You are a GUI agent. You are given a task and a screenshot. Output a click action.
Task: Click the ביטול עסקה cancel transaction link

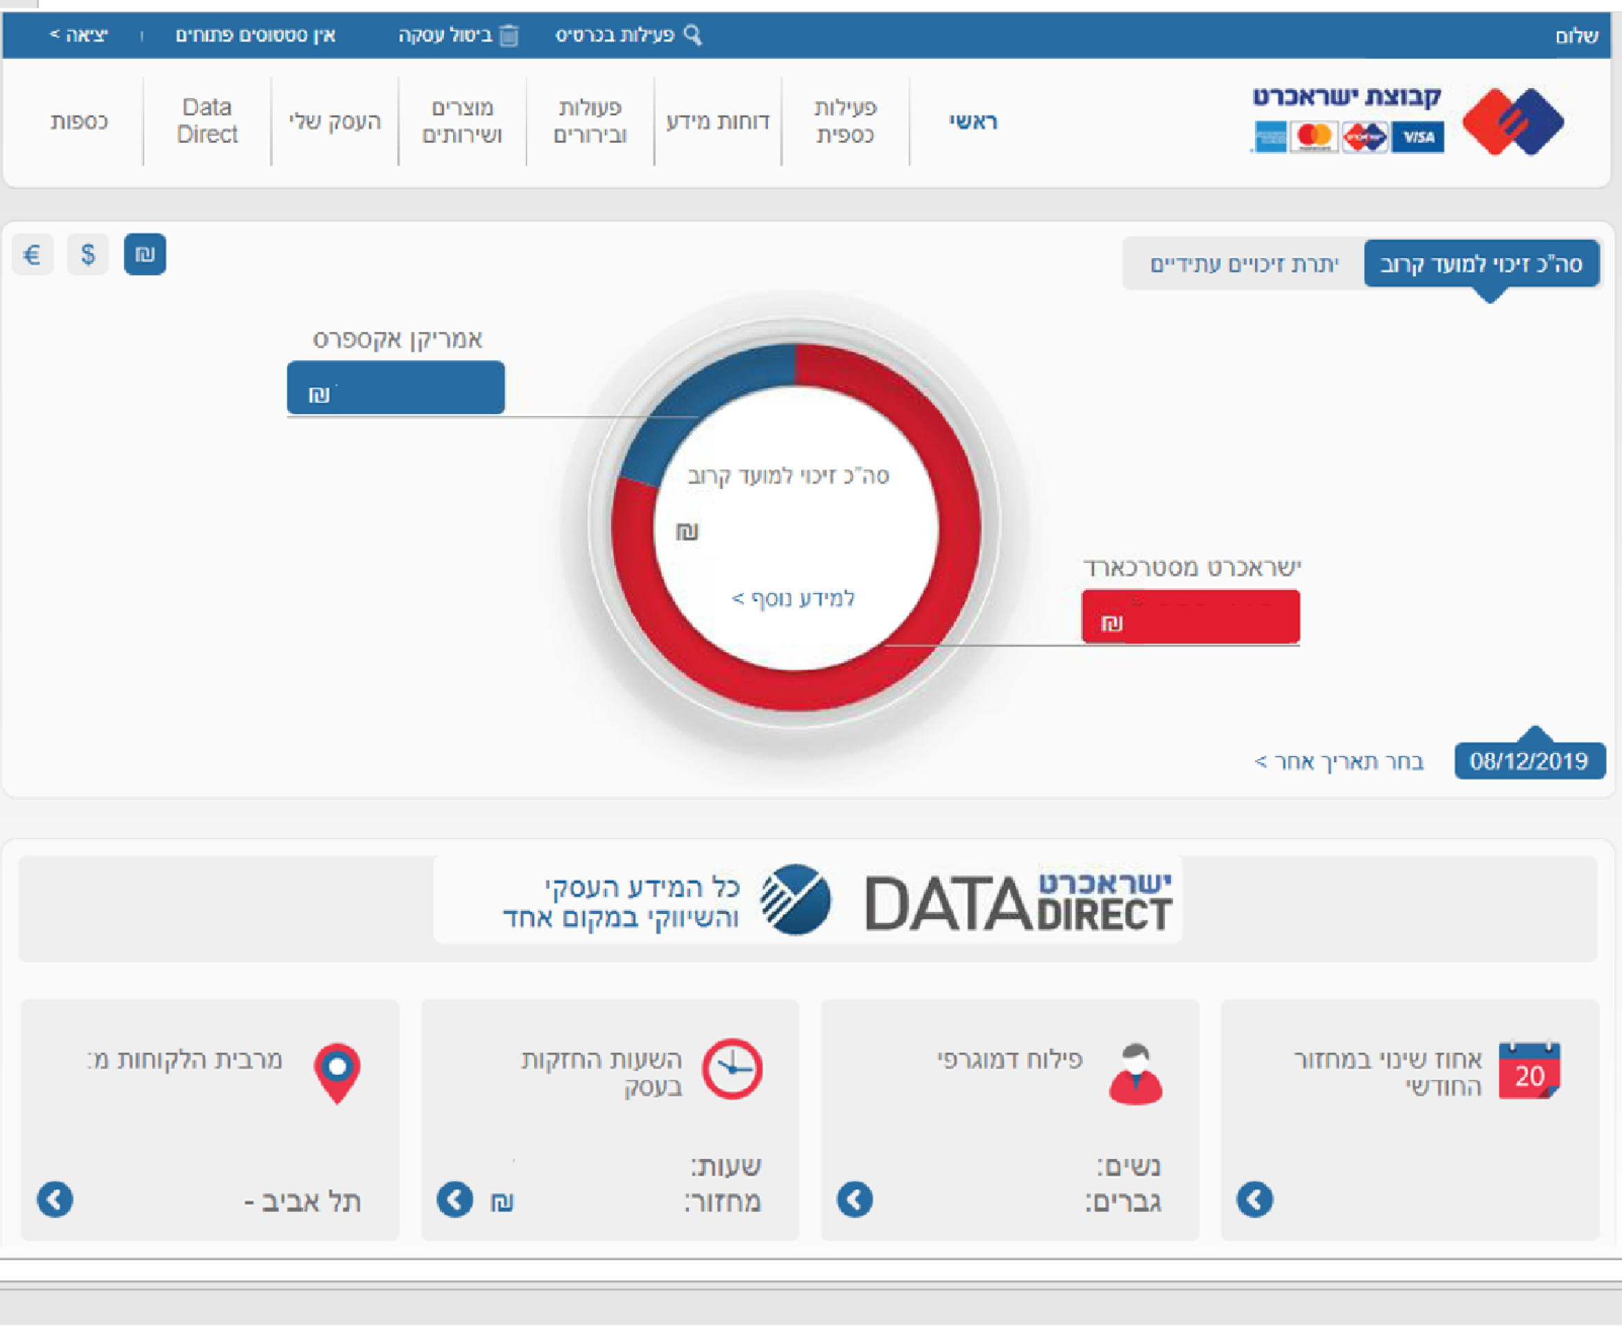tap(445, 35)
